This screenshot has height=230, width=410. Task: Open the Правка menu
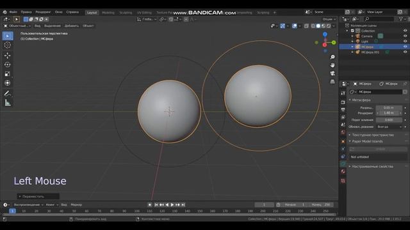[x=26, y=12]
